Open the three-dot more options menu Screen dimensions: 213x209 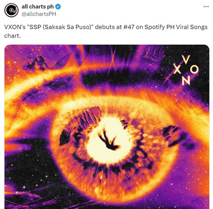click(x=206, y=6)
